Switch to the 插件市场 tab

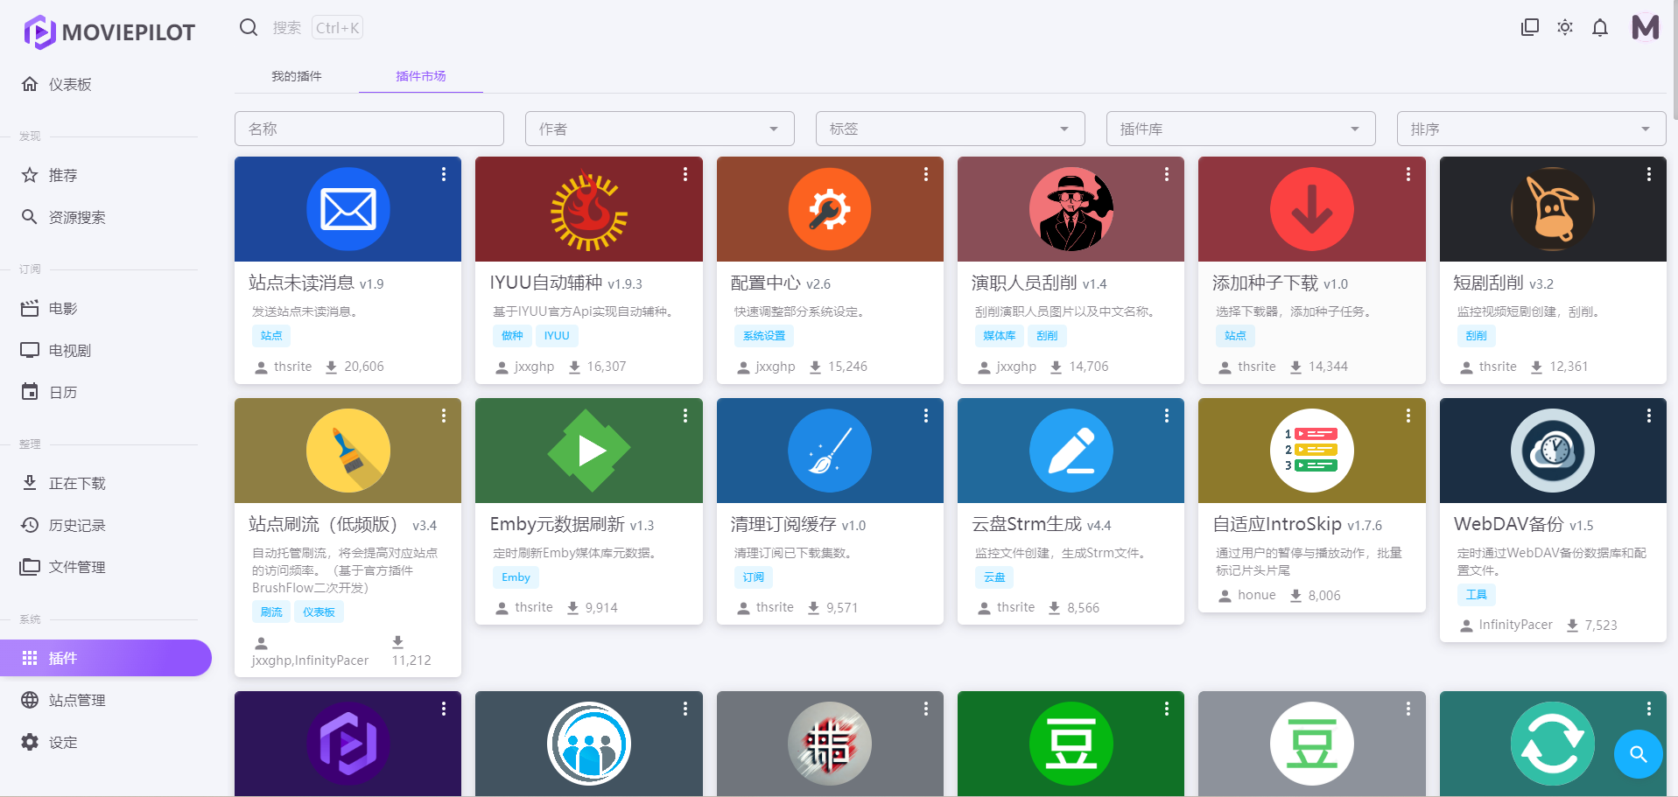click(421, 76)
